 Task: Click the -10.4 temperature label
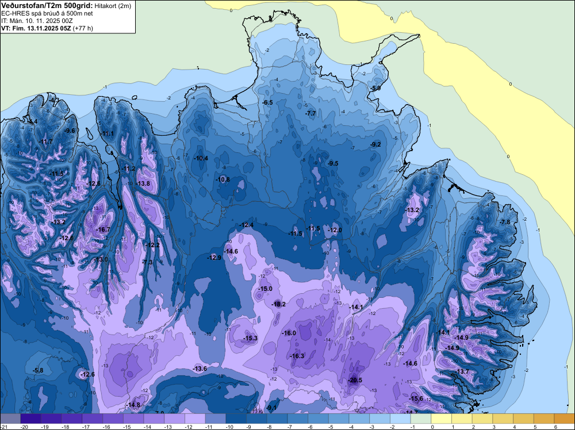(x=201, y=158)
